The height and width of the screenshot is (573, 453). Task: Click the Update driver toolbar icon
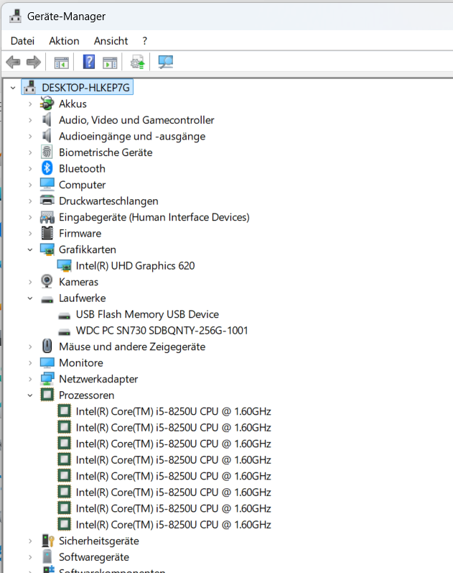138,62
